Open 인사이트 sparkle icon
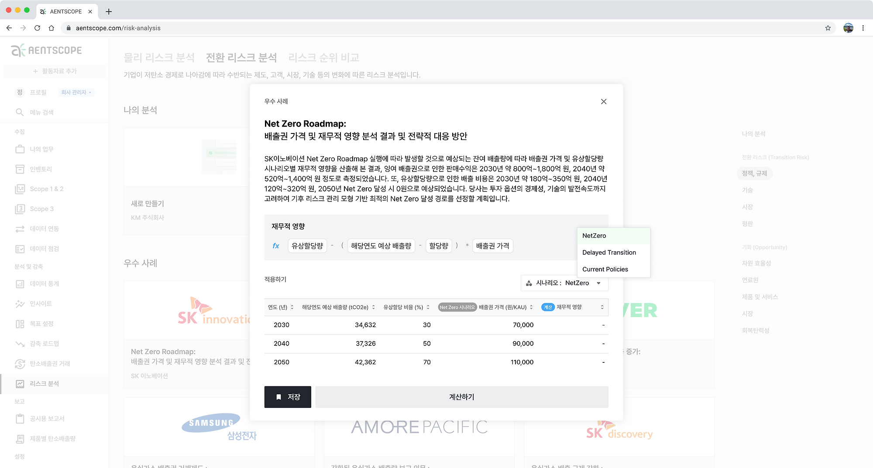The image size is (873, 468). pyautogui.click(x=20, y=304)
